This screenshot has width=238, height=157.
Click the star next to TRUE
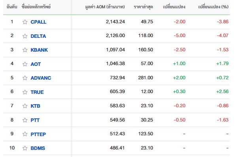click(x=25, y=92)
